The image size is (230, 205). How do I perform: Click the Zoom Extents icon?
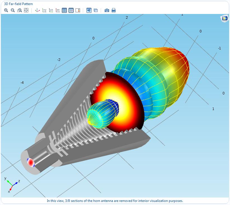pyautogui.click(x=26, y=10)
